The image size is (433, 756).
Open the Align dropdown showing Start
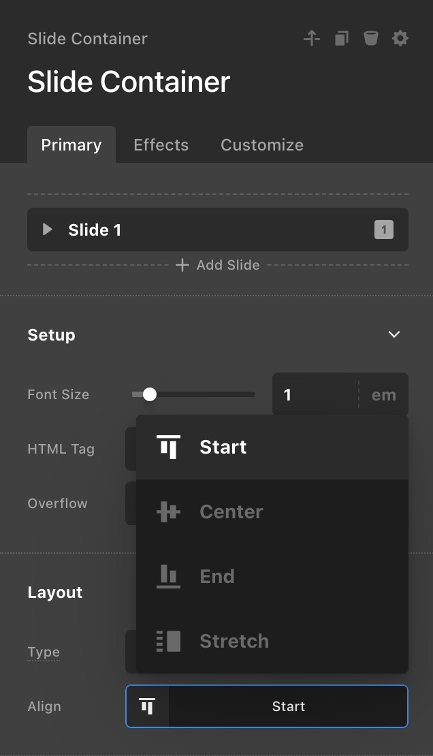pos(267,706)
